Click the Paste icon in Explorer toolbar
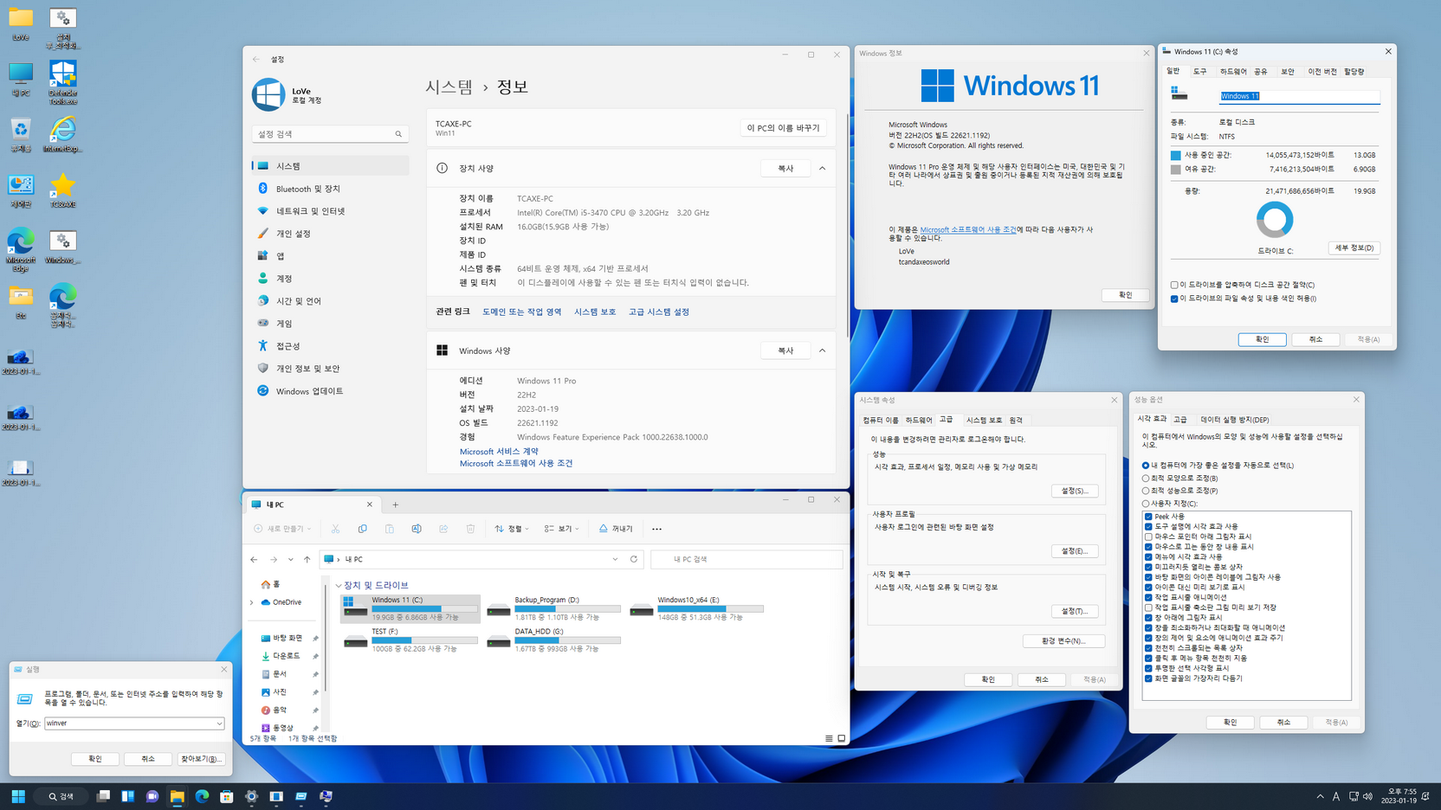The image size is (1441, 810). click(x=390, y=529)
